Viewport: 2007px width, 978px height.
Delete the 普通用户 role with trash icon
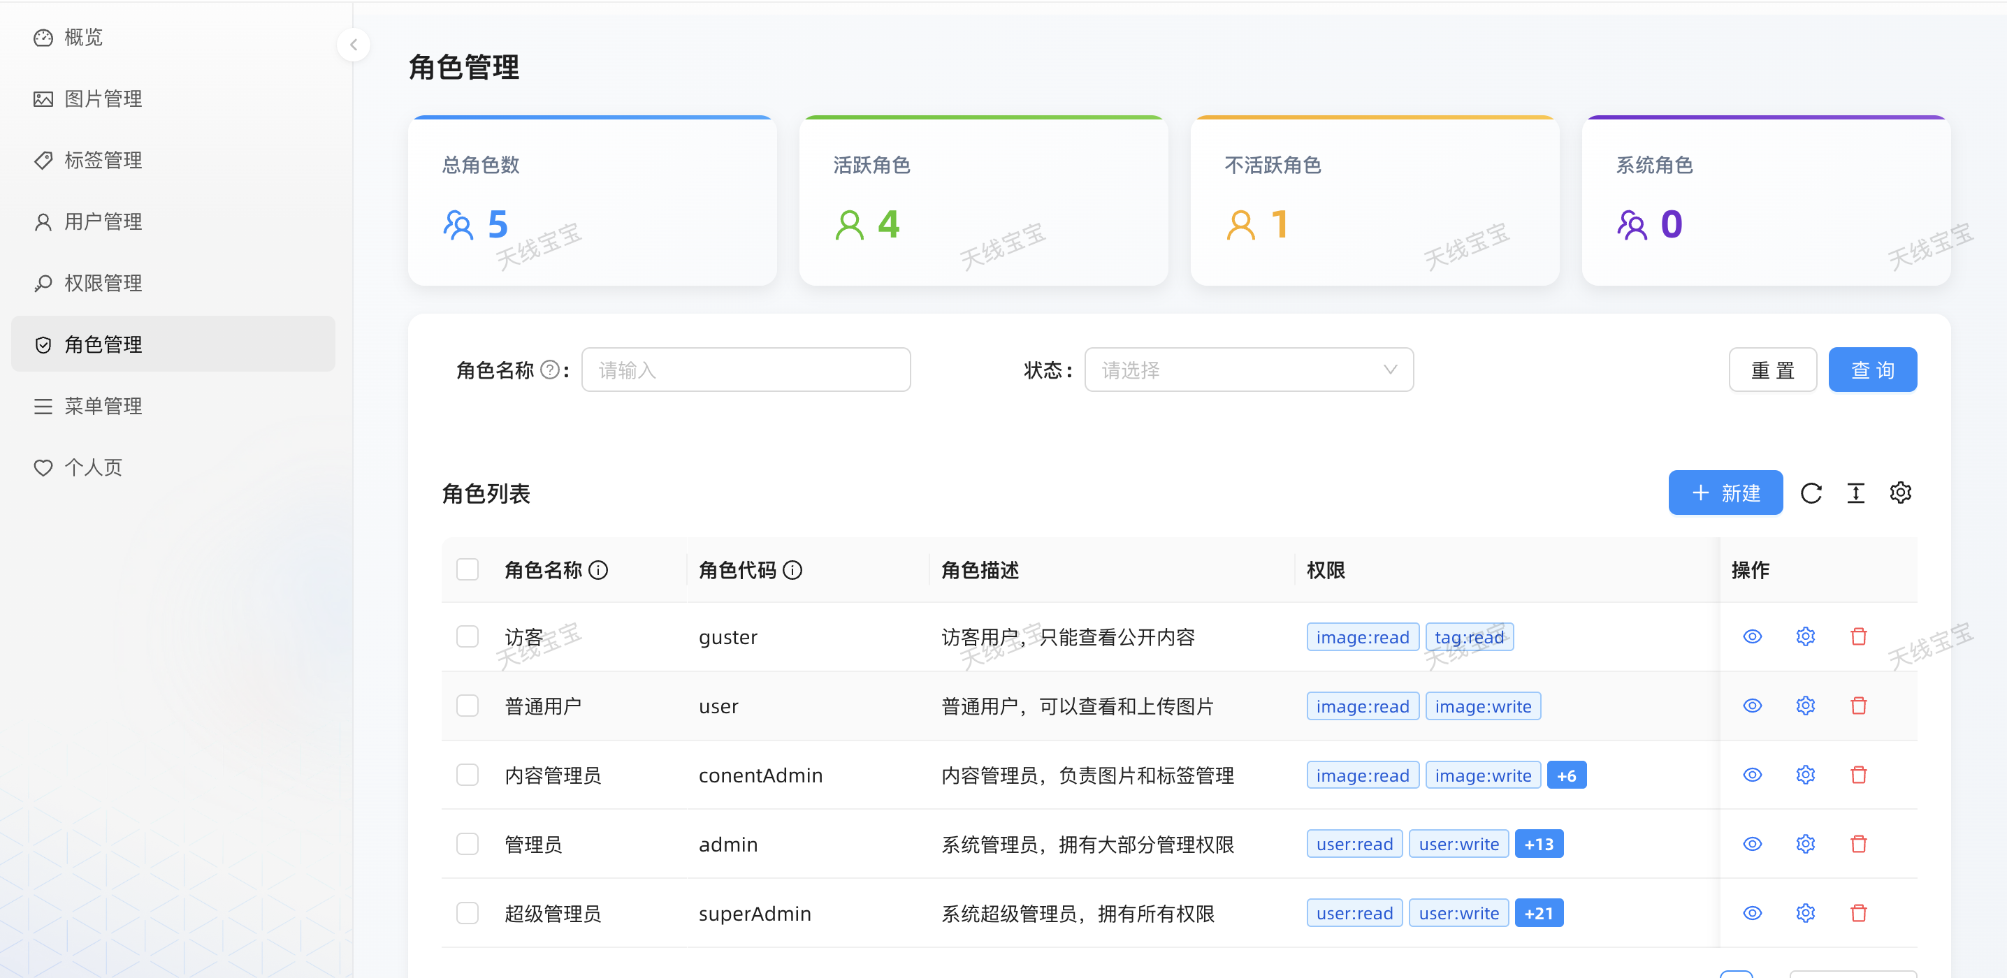click(x=1858, y=706)
